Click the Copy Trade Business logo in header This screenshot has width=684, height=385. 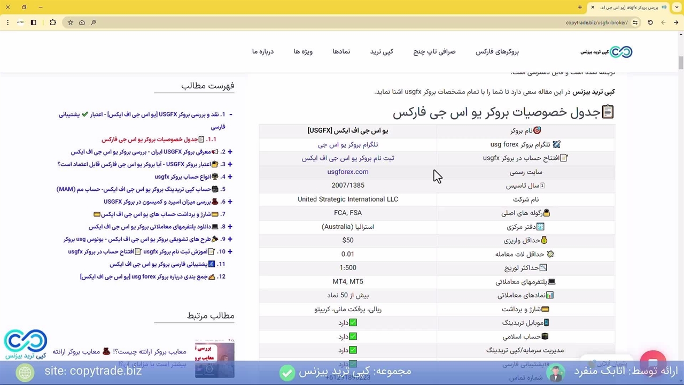coord(607,52)
